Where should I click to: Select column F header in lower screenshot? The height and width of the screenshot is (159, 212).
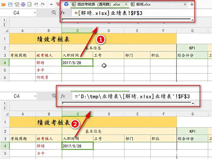pos(164,114)
